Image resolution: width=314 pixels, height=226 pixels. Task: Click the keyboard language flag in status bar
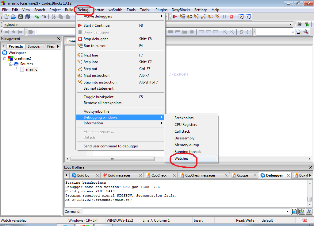304,220
